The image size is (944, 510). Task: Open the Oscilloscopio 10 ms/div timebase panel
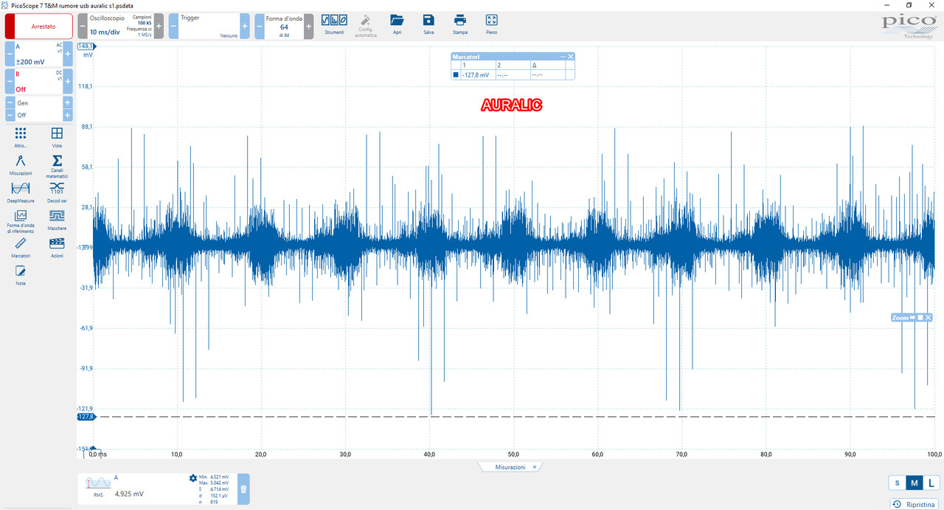pos(120,26)
